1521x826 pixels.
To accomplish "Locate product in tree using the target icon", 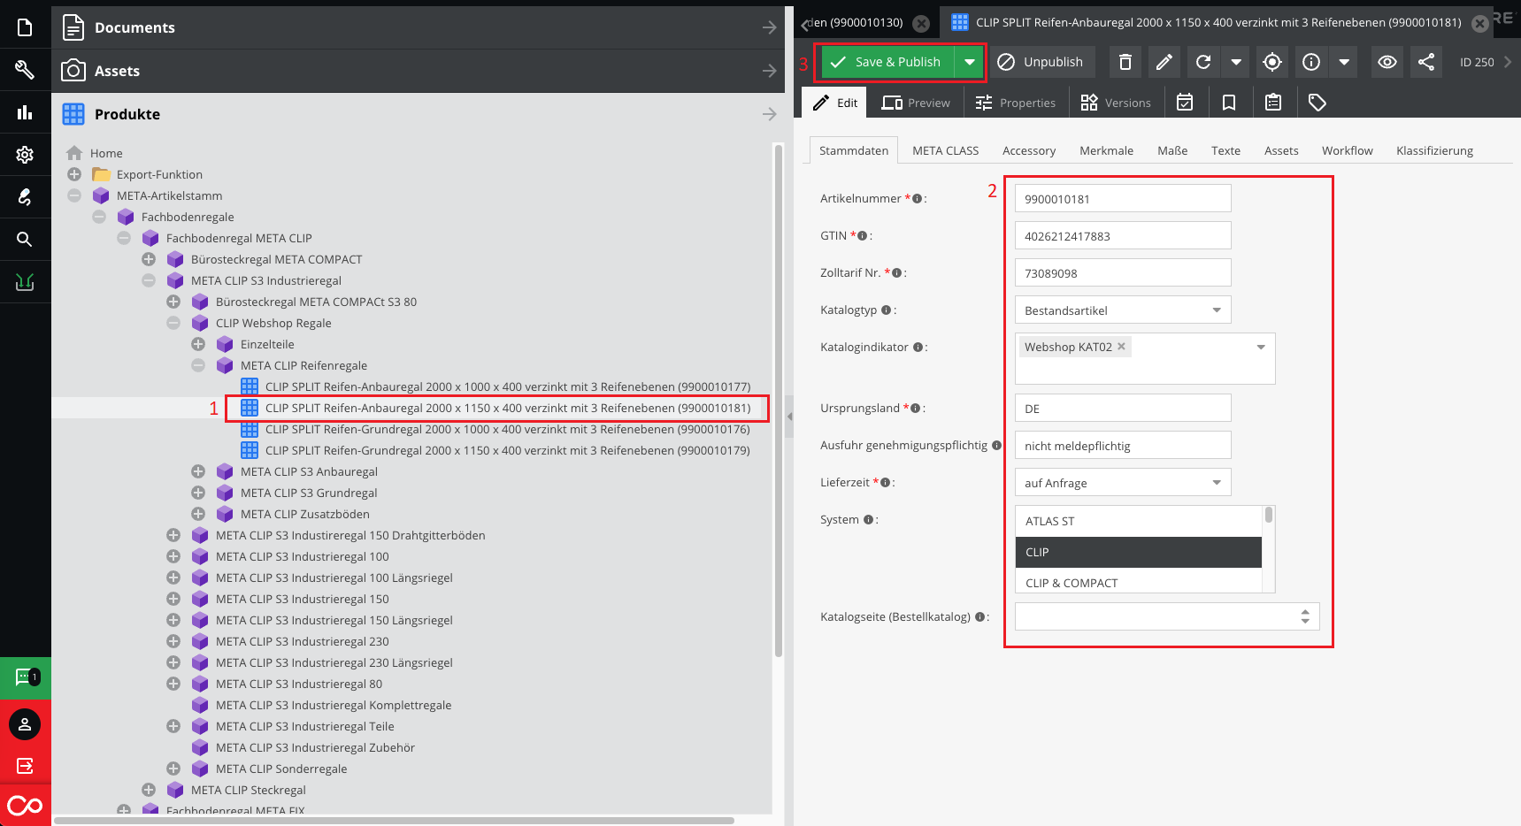I will pos(1272,62).
